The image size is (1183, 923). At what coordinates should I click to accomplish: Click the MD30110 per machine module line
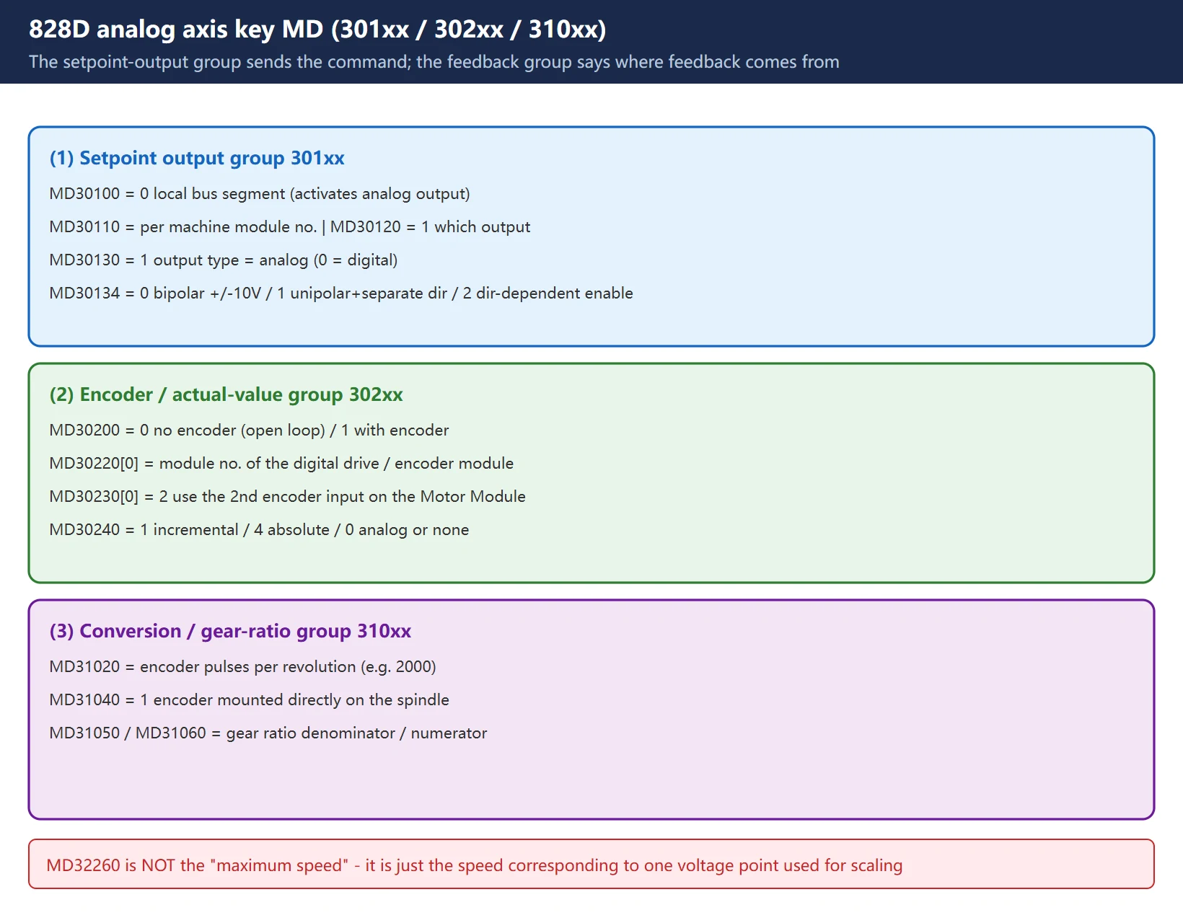pyautogui.click(x=290, y=226)
